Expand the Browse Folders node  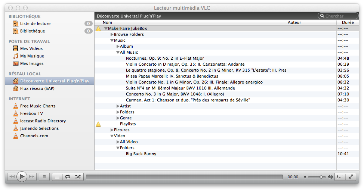tap(112, 35)
